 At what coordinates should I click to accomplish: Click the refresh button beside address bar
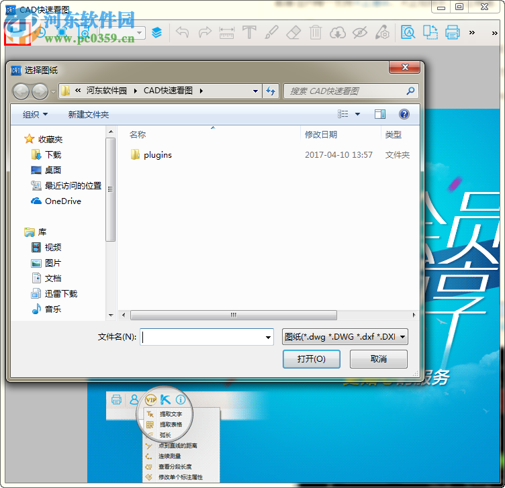pos(271,91)
